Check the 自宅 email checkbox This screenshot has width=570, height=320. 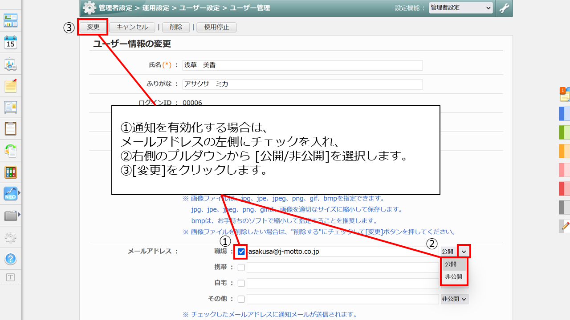click(x=241, y=283)
